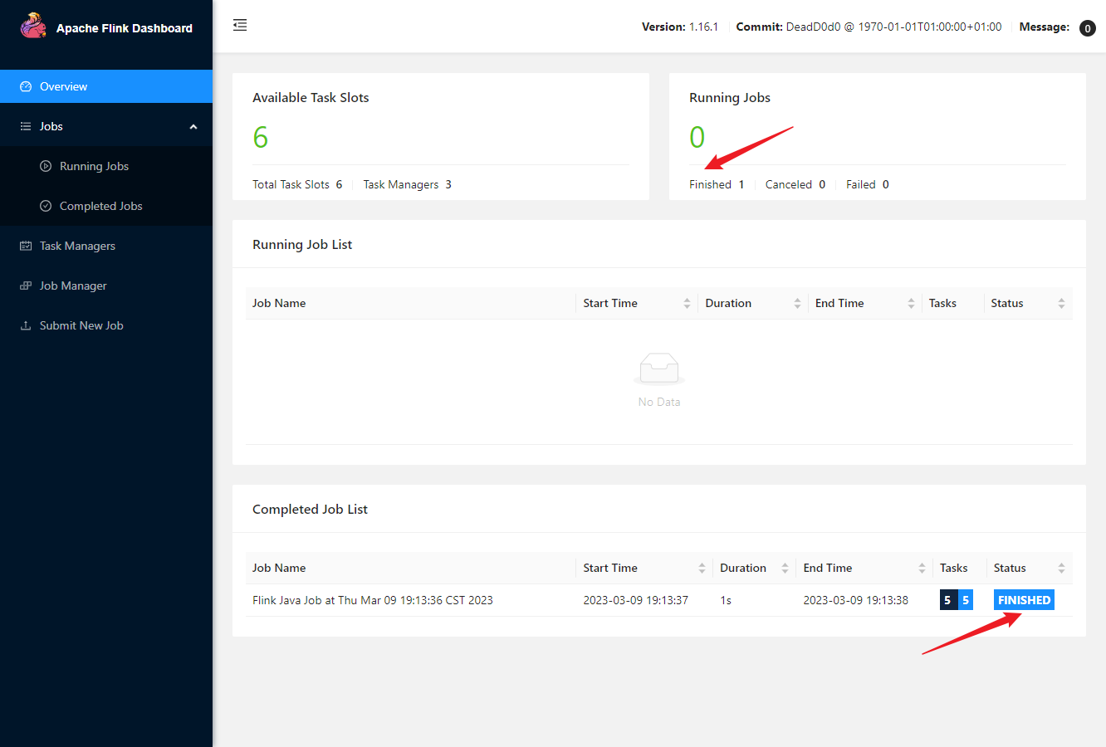Sort completed job list by End Time
1106x747 pixels.
pyautogui.click(x=922, y=568)
